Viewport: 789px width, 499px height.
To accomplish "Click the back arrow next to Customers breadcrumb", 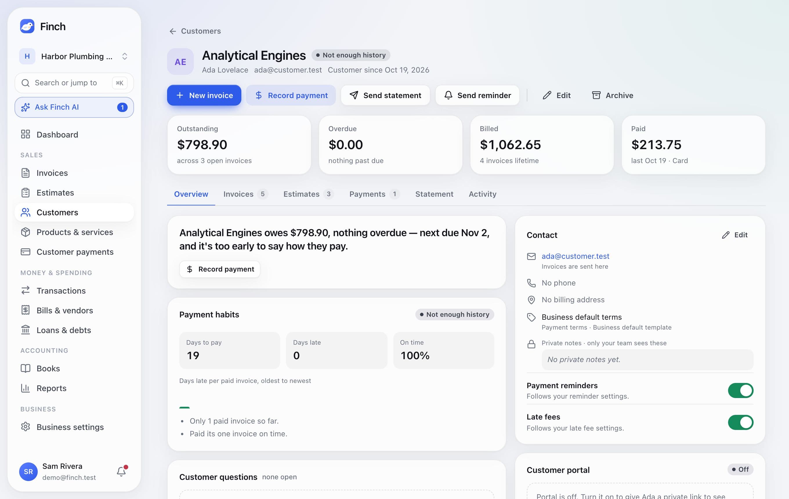I will (173, 31).
